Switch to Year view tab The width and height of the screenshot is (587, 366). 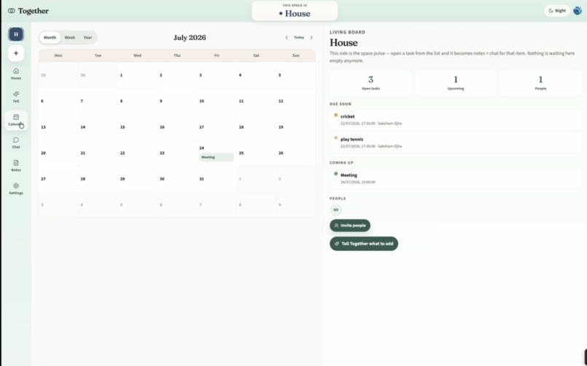tap(87, 37)
